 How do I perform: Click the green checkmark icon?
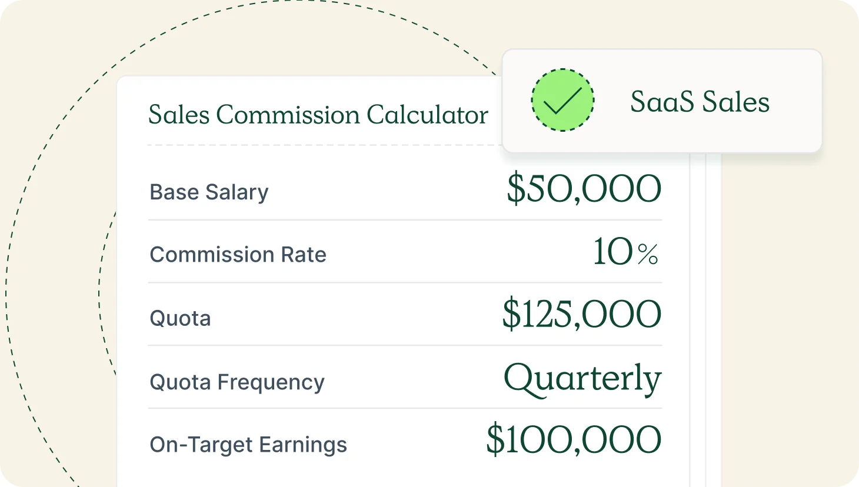(562, 101)
